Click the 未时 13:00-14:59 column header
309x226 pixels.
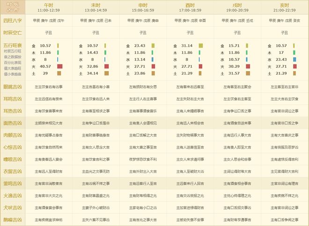point(96,7)
